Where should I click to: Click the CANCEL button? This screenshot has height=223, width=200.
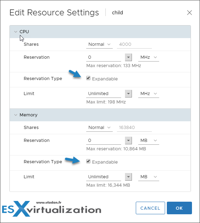(x=150, y=208)
